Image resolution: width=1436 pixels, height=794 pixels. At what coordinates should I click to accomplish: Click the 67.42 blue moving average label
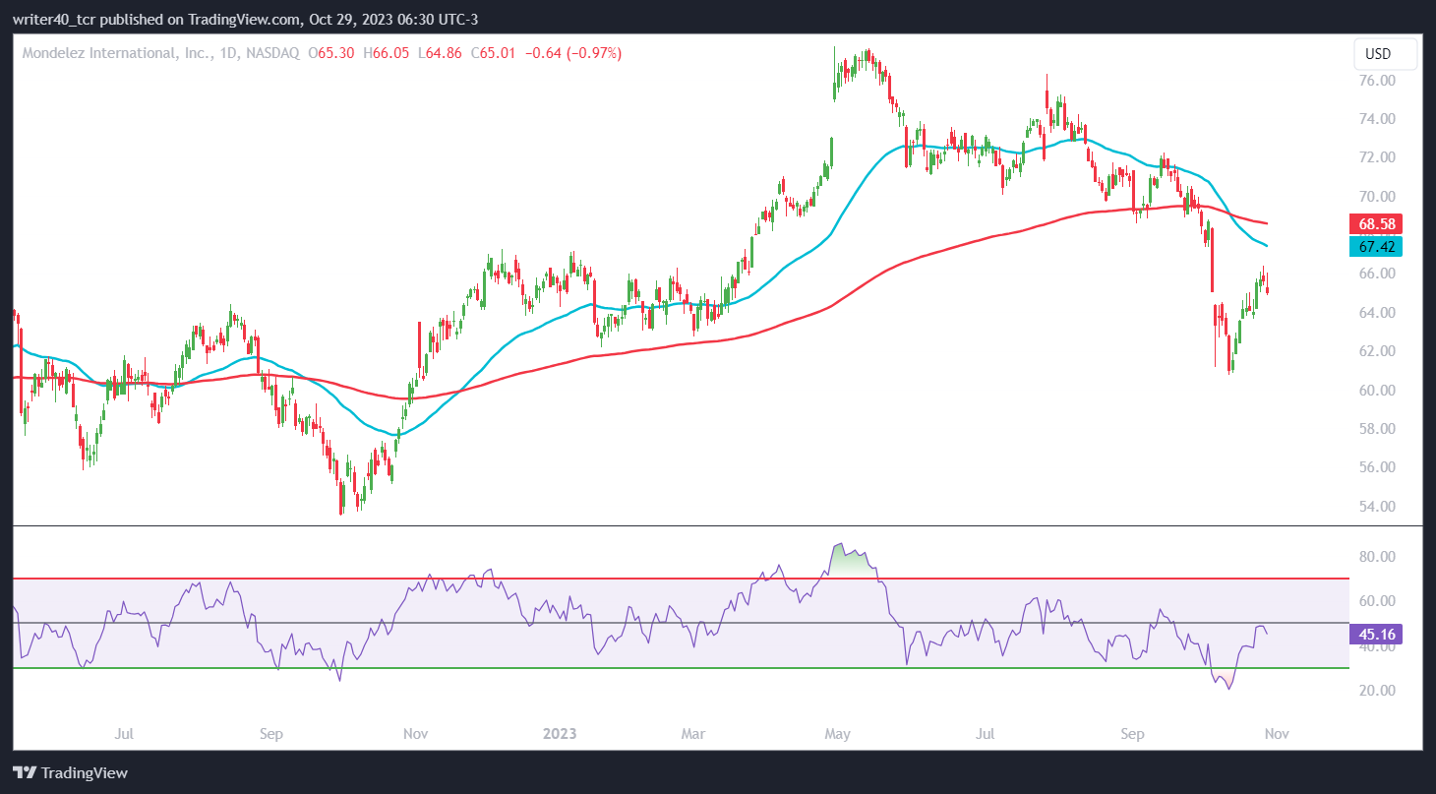pyautogui.click(x=1376, y=246)
